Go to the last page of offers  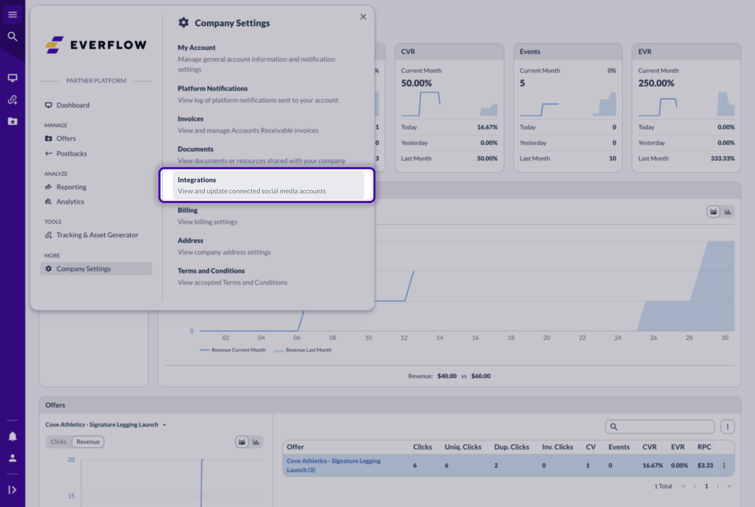point(729,486)
